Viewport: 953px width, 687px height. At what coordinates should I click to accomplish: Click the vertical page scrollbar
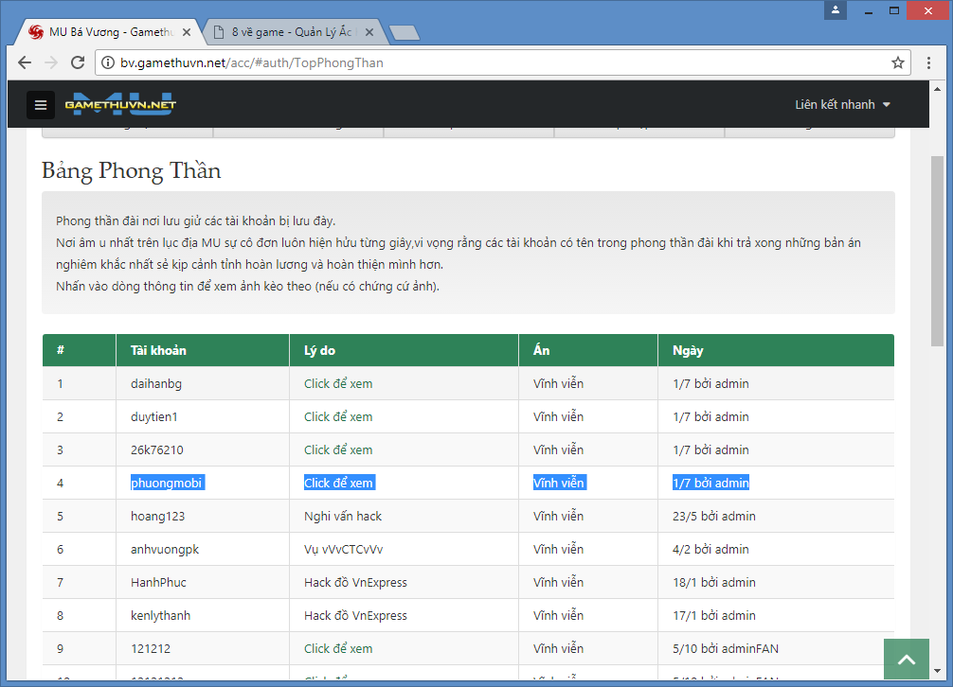937,251
